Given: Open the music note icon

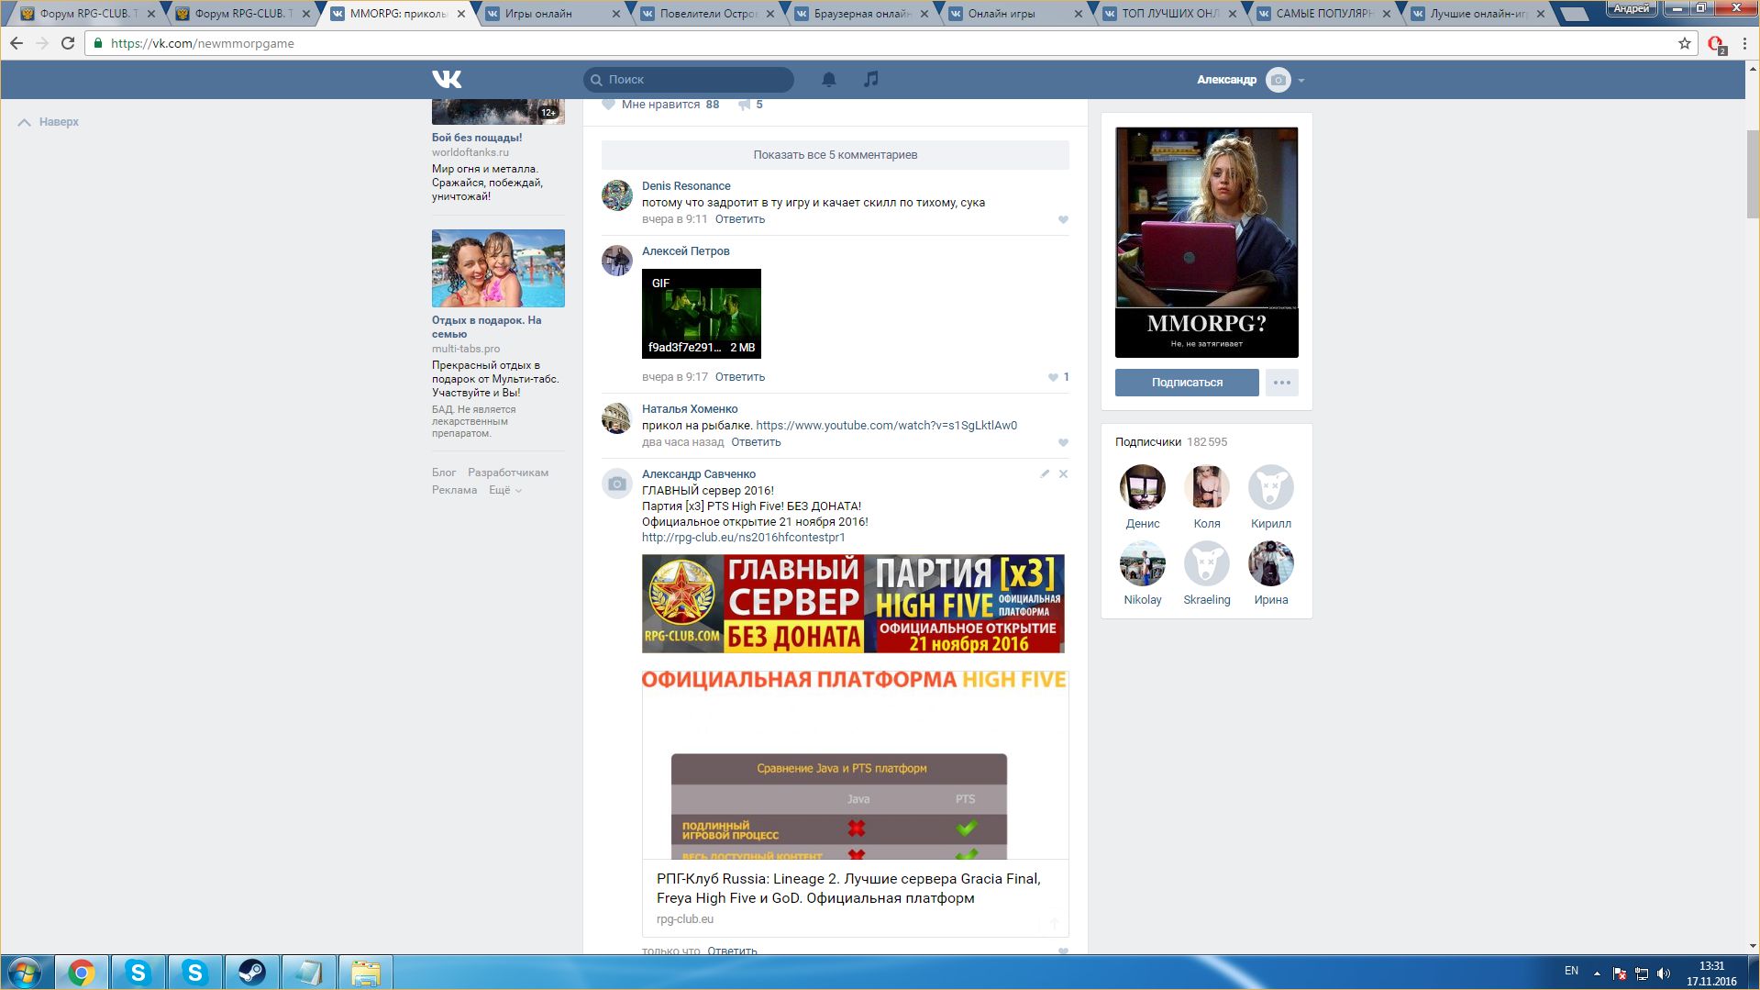Looking at the screenshot, I should click(871, 80).
